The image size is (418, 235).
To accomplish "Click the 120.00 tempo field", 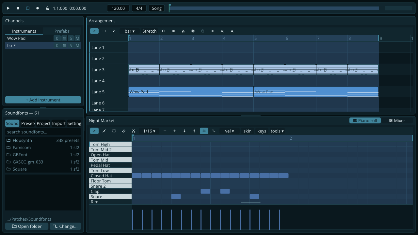I will click(x=118, y=8).
